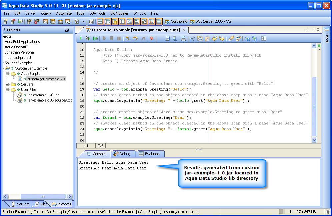Viewport: 332px width, 216px height.
Task: Open the File menu
Action: coord(7,13)
